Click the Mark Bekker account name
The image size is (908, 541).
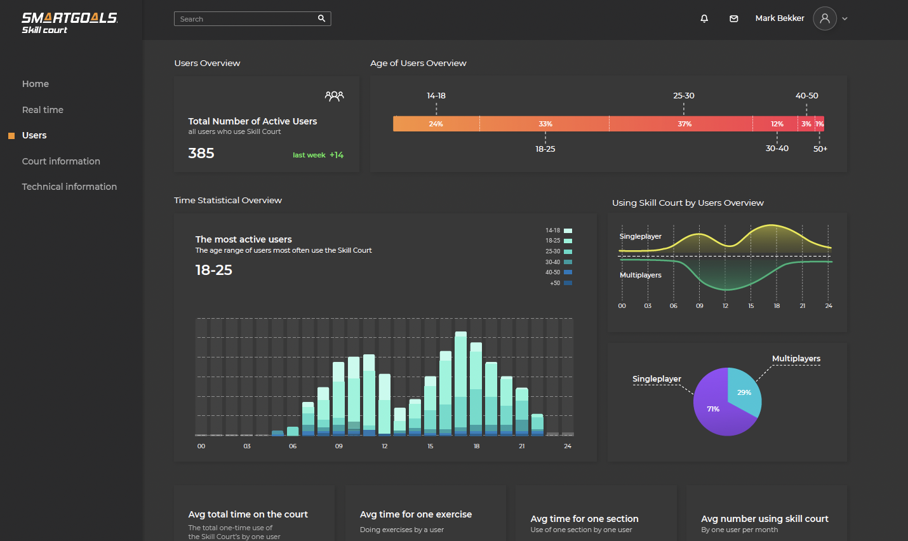point(780,18)
